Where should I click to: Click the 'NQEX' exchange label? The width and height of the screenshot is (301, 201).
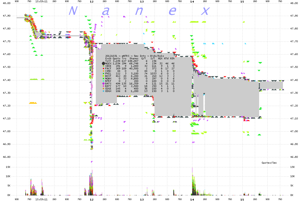tap(108, 63)
